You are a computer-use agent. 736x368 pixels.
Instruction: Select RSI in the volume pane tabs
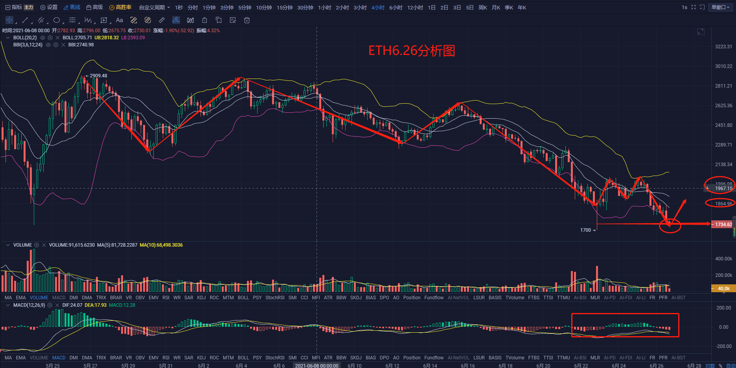point(166,298)
